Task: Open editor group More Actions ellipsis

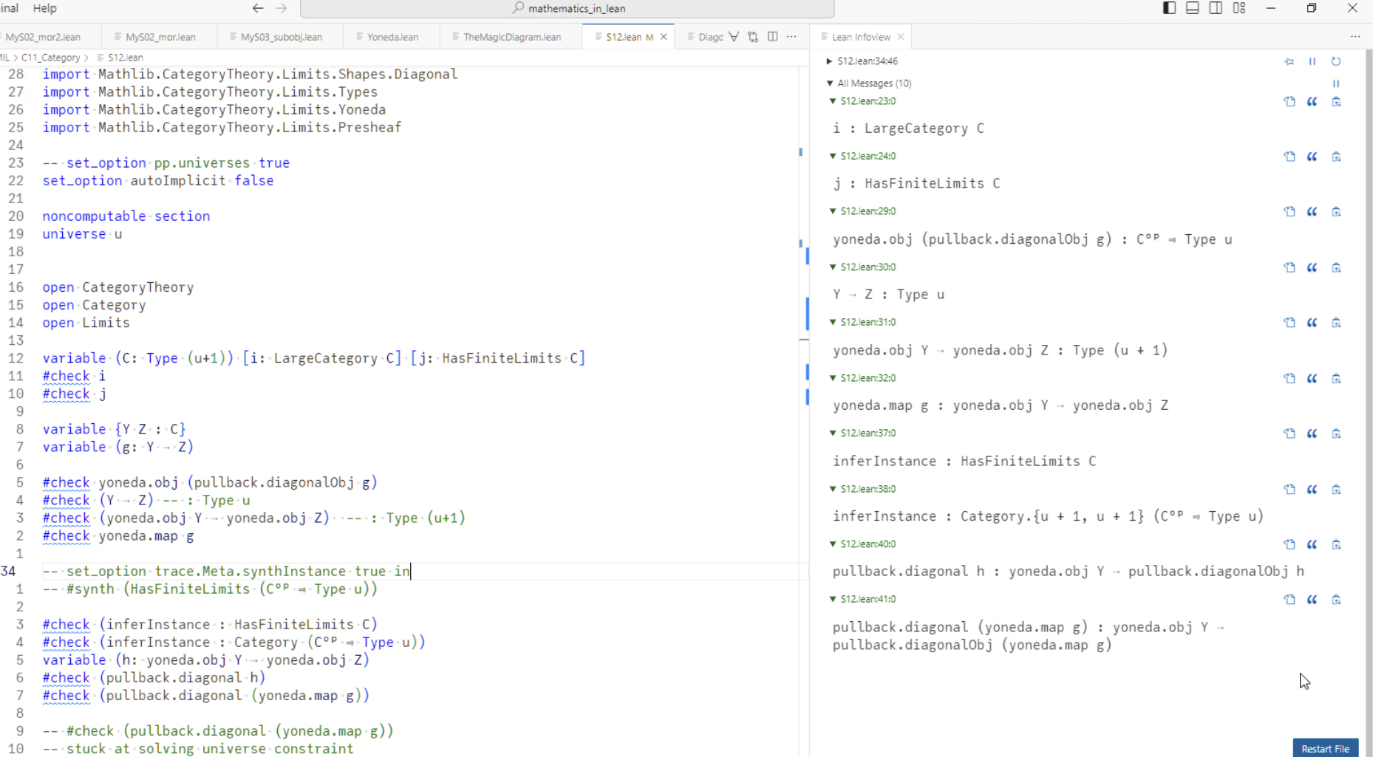Action: [791, 37]
